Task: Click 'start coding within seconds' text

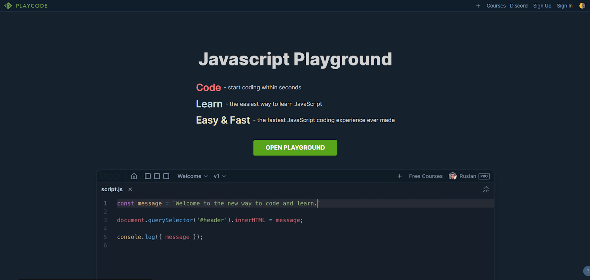Action: pos(264,88)
